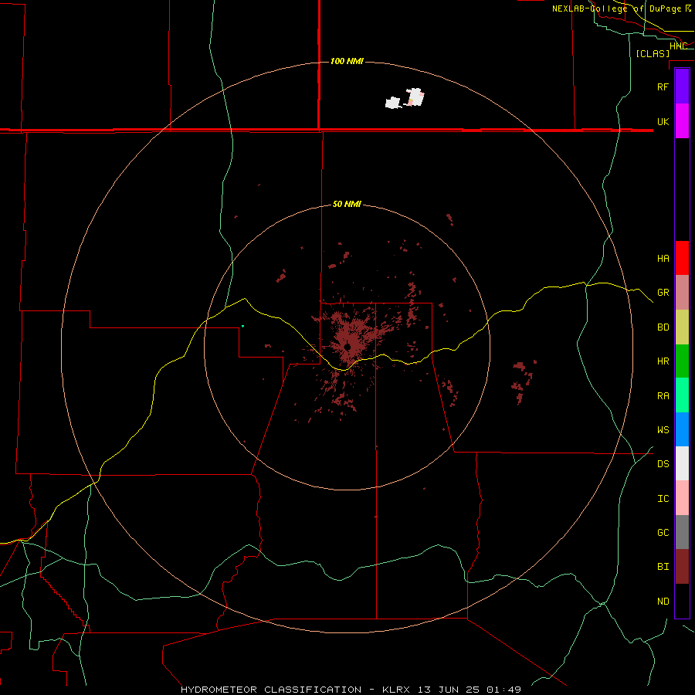Click the [CLAS] label
The width and height of the screenshot is (695, 695).
653,53
